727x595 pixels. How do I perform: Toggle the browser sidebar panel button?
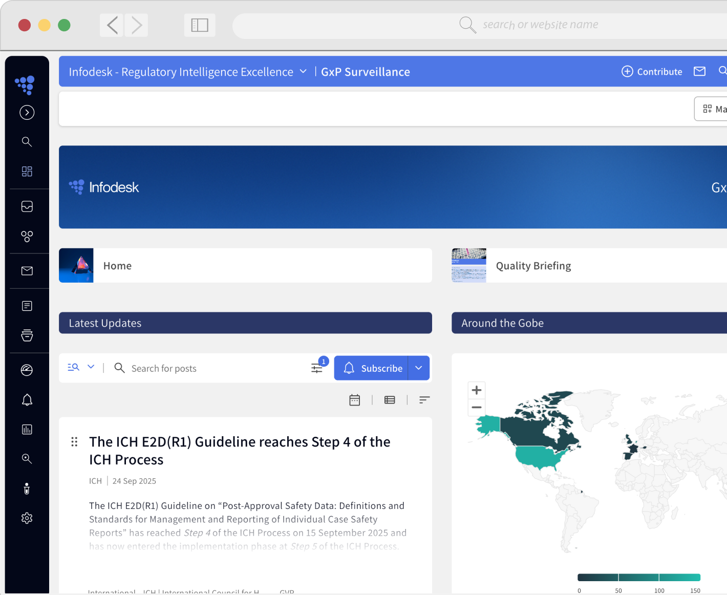[200, 25]
